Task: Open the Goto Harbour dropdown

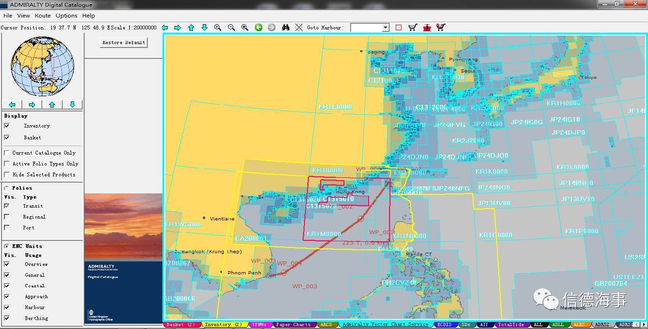Action: click(385, 27)
